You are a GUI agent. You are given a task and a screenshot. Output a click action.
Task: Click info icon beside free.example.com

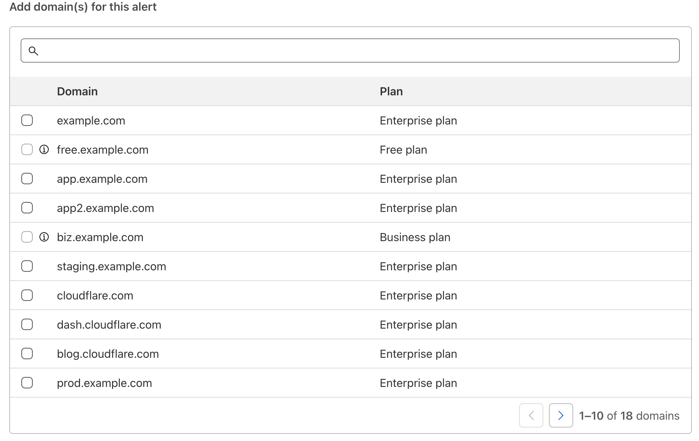tap(44, 149)
